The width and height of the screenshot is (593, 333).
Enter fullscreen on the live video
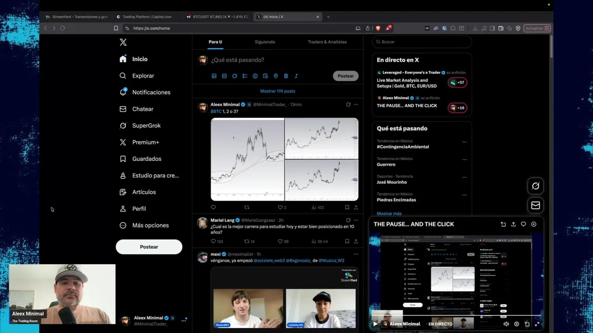(x=537, y=324)
